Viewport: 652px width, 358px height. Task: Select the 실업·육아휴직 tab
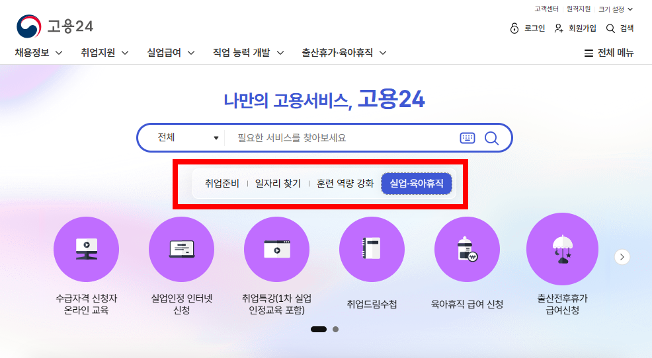[416, 184]
